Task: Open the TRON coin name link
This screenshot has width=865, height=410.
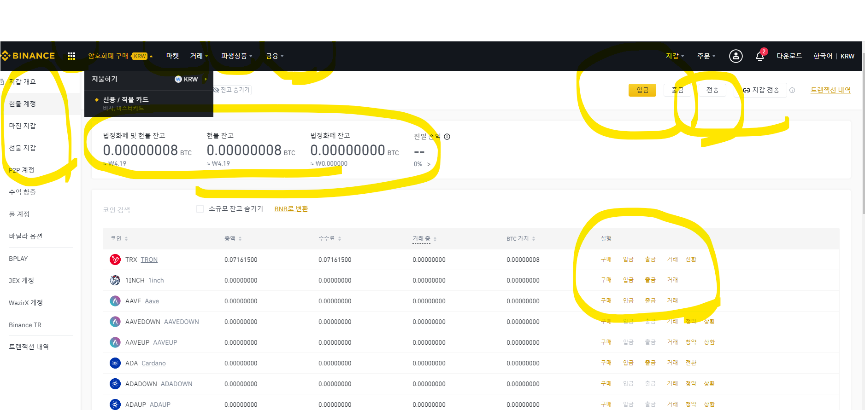Action: [149, 260]
